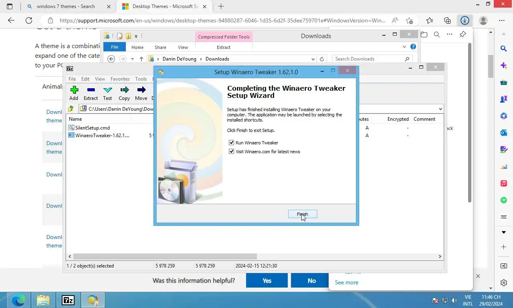
Task: Refresh the Downloads folder in Explorer
Action: [322, 59]
